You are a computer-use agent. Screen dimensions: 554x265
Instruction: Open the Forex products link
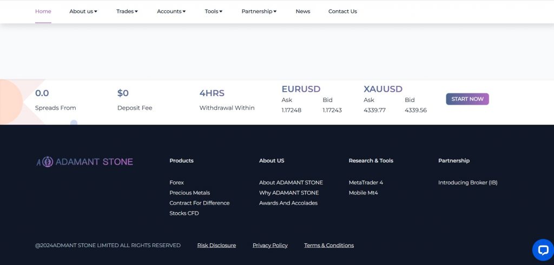(x=176, y=182)
